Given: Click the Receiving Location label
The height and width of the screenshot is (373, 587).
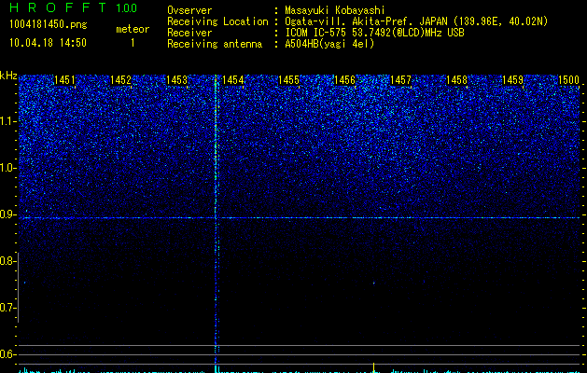Looking at the screenshot, I should point(217,21).
